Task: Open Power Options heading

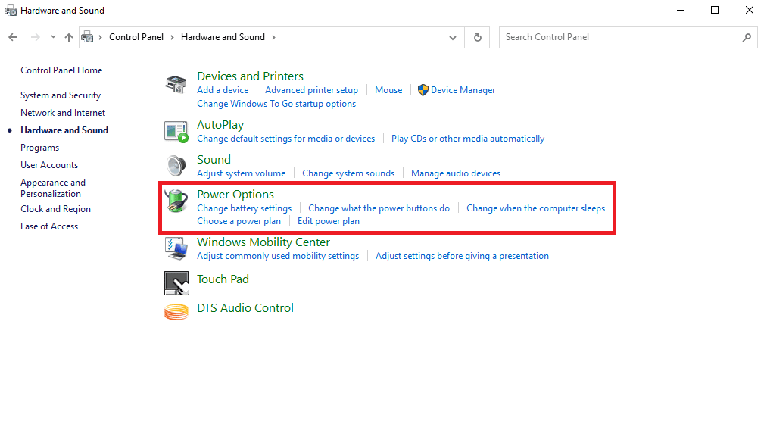Action: click(235, 195)
